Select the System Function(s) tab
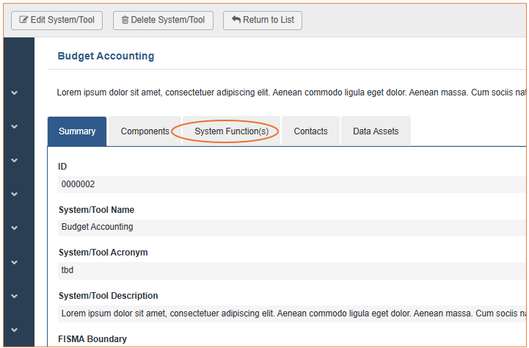 pyautogui.click(x=231, y=131)
